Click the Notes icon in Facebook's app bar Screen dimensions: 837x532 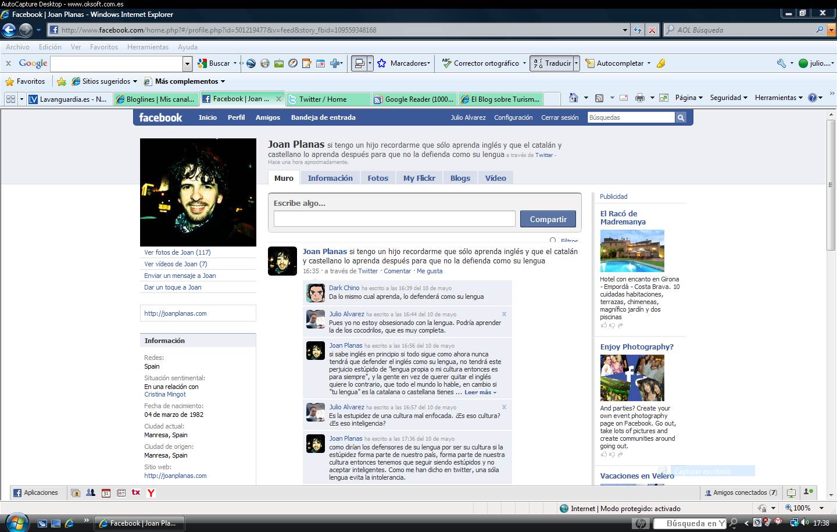(x=121, y=492)
